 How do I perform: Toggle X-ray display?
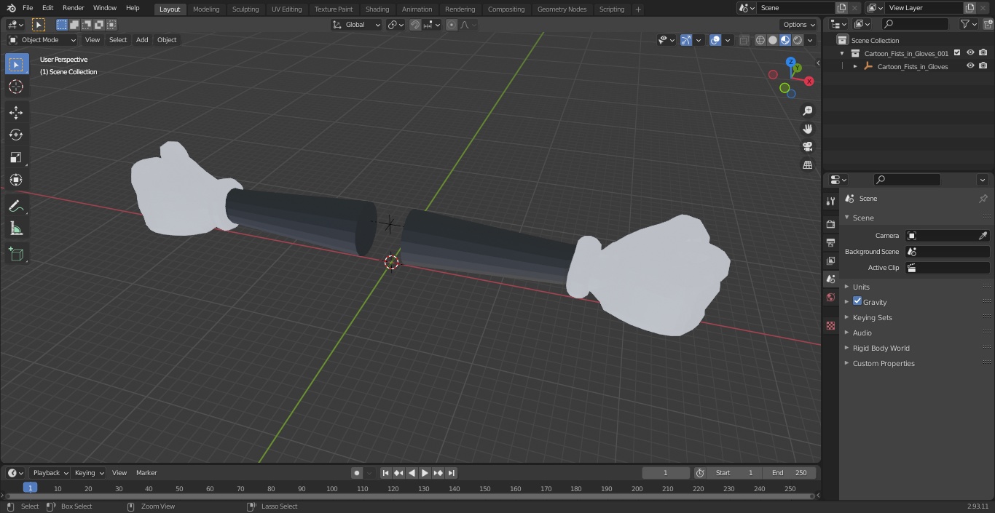(744, 40)
